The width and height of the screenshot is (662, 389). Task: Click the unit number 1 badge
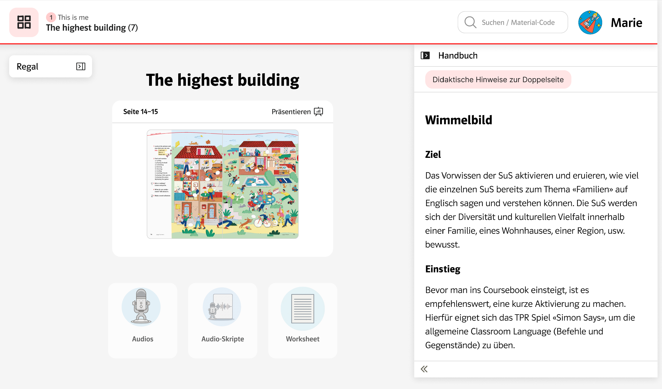pyautogui.click(x=51, y=17)
